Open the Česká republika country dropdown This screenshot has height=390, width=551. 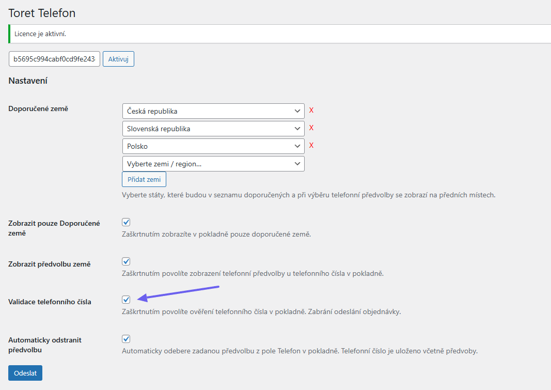point(213,111)
